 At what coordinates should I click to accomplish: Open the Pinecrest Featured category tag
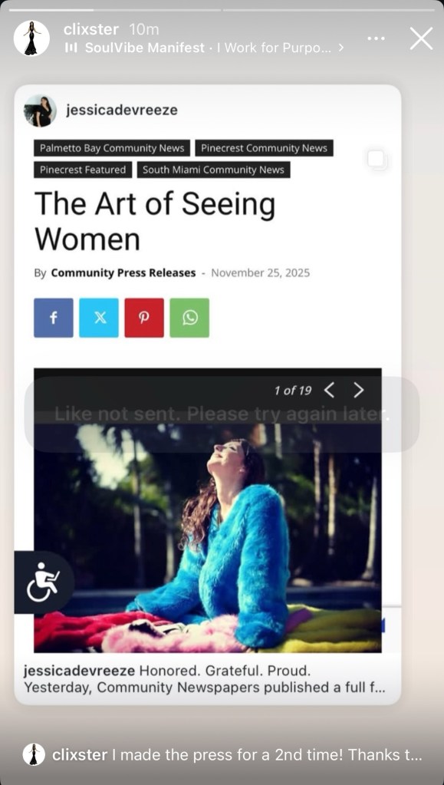[x=83, y=170]
